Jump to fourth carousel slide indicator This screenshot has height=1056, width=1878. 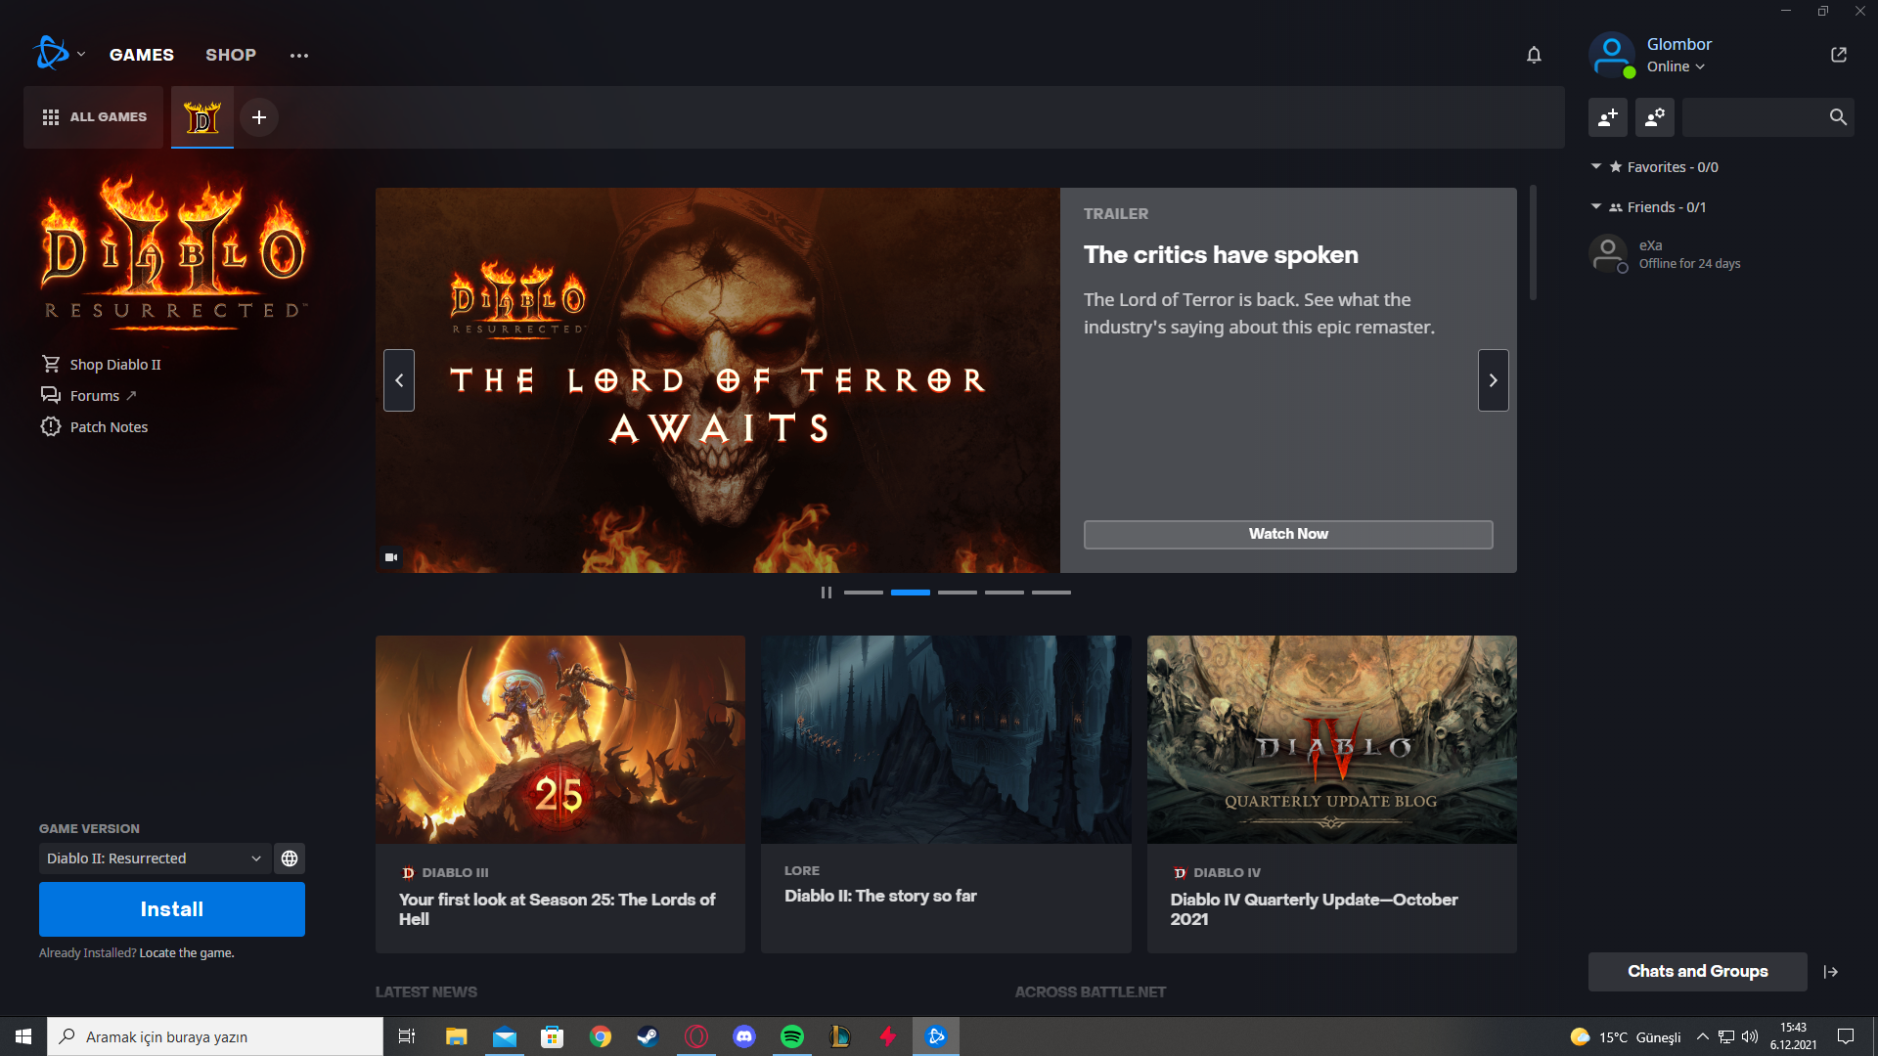coord(1005,593)
